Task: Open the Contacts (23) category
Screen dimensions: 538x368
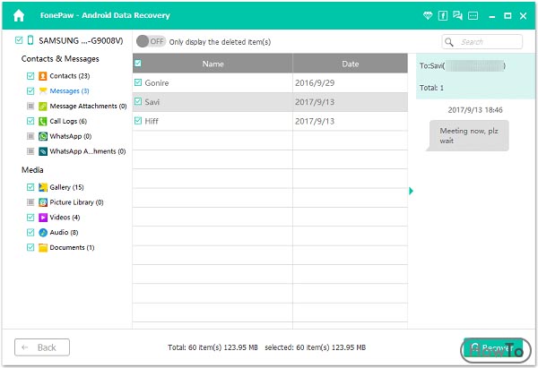Action: 70,76
